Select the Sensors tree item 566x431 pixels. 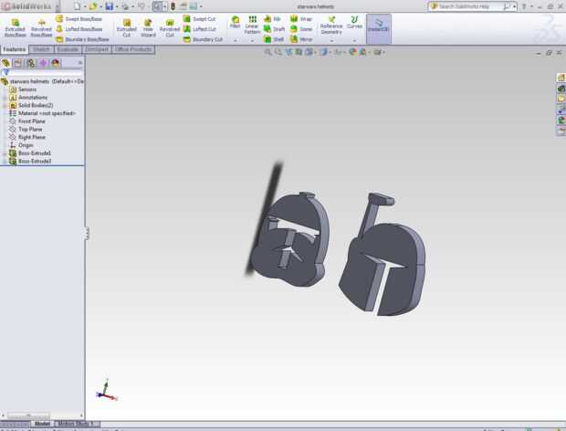coord(23,89)
